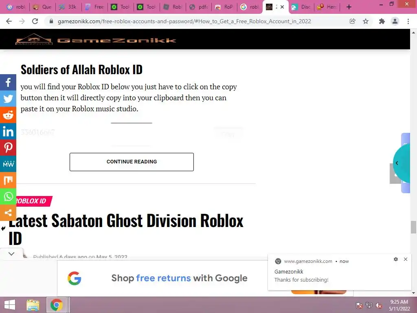Switch to the Que tab
This screenshot has height=313, width=417.
[42, 7]
